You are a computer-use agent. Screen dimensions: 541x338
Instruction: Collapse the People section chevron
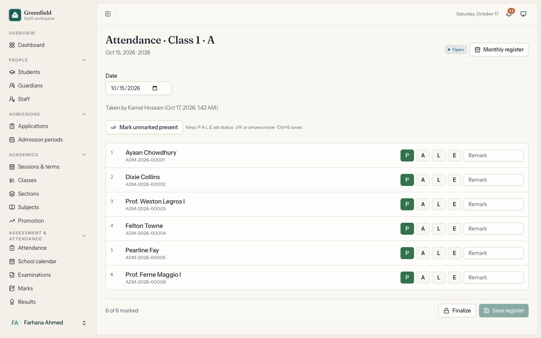(84, 60)
